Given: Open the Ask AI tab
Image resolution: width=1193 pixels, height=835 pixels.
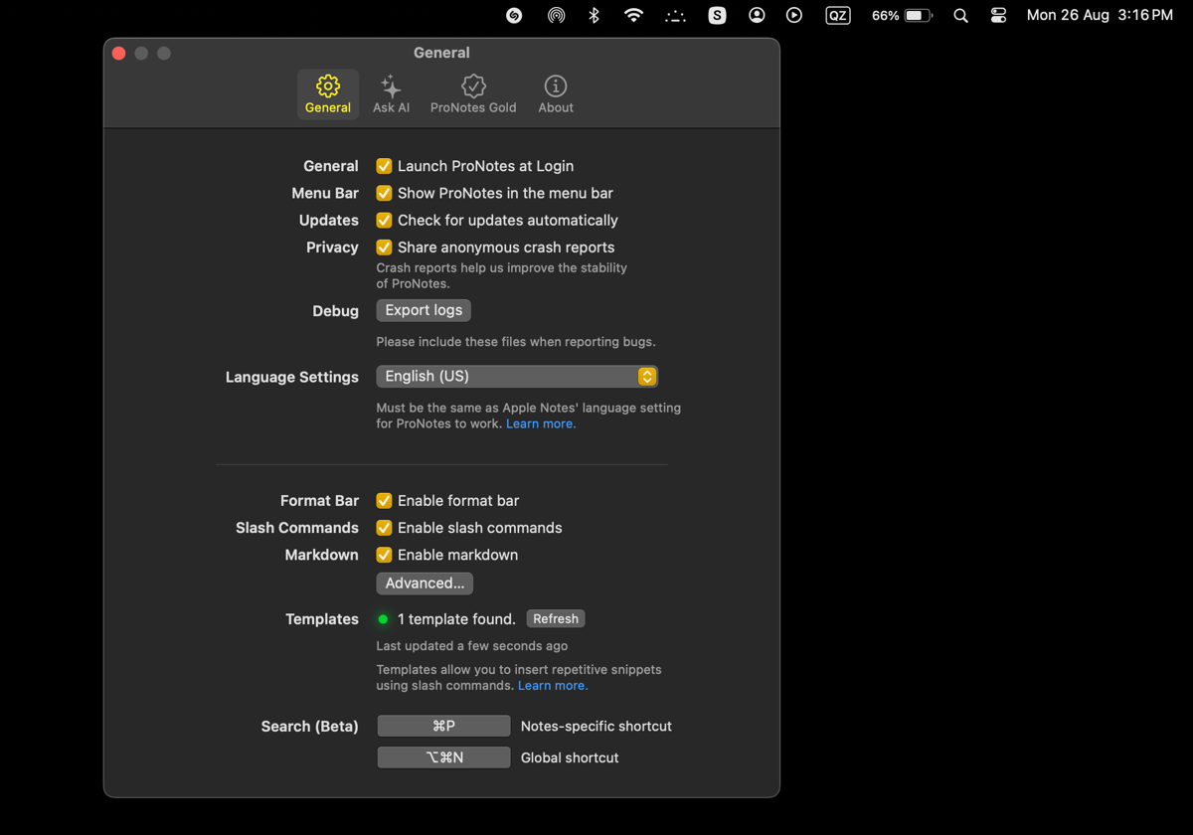Looking at the screenshot, I should [x=391, y=94].
